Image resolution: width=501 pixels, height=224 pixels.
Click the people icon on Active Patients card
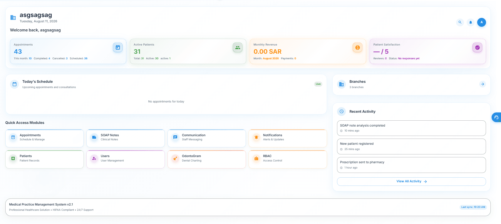coord(237,48)
